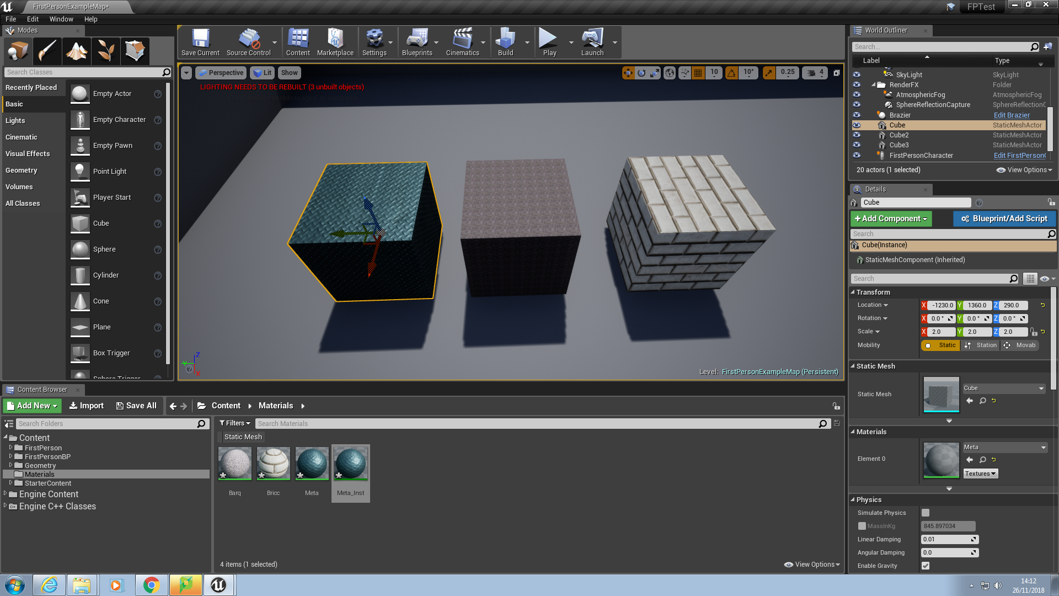Select the Paint mode brush icon
1059x596 pixels.
point(47,51)
